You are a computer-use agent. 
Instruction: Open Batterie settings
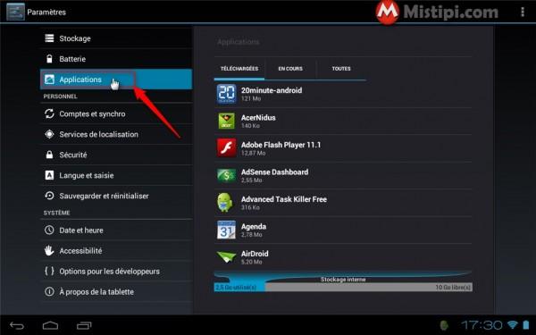(x=116, y=59)
